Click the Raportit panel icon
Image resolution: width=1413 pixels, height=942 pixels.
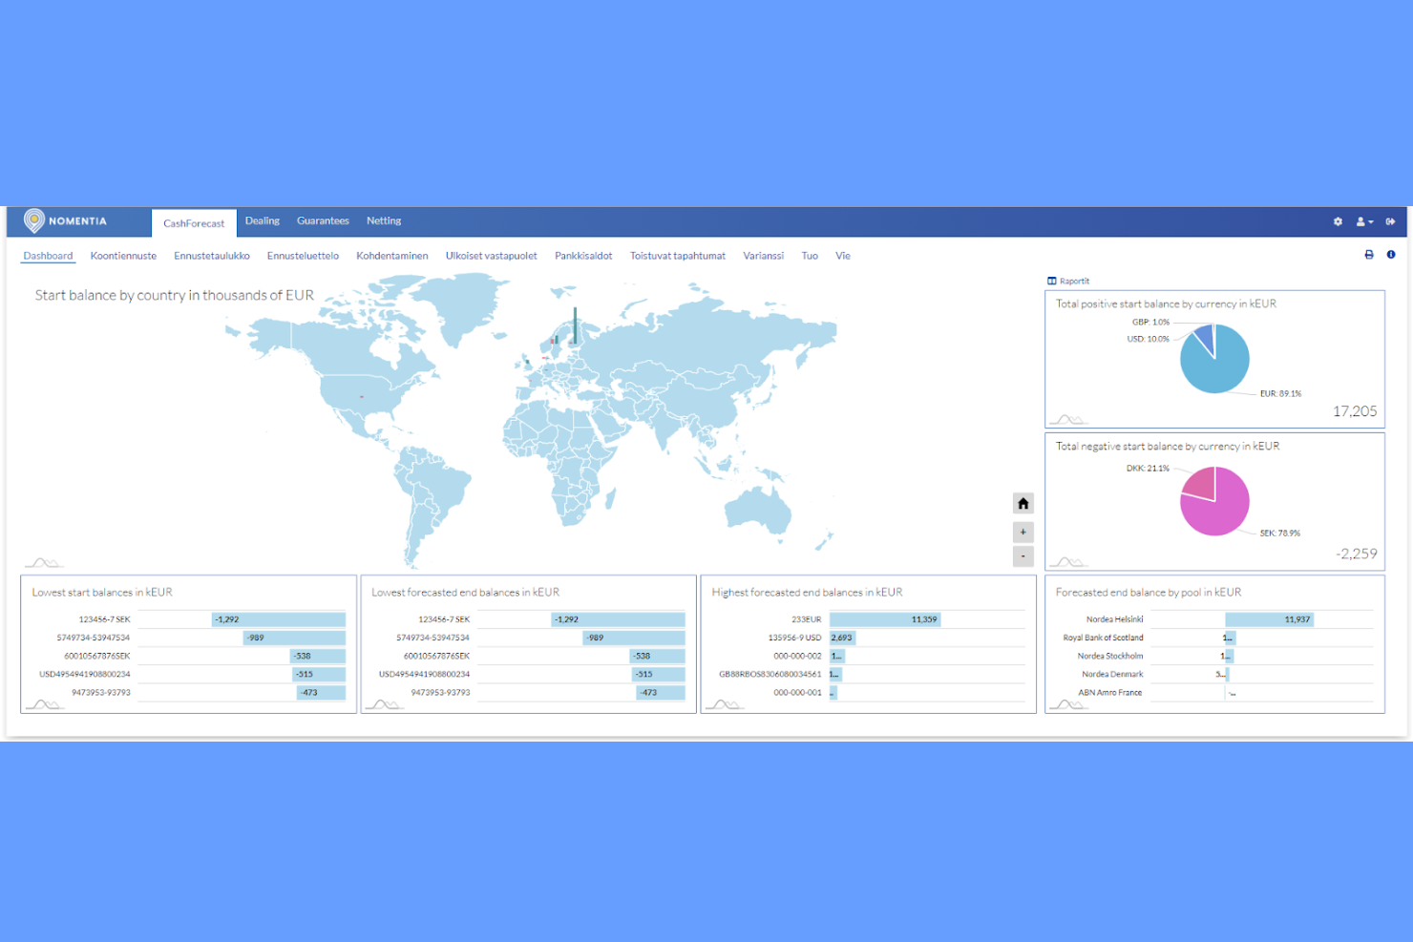pyautogui.click(x=1051, y=281)
